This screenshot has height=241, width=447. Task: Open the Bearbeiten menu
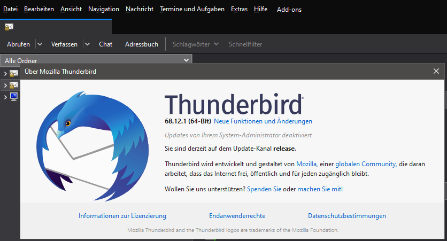39,9
